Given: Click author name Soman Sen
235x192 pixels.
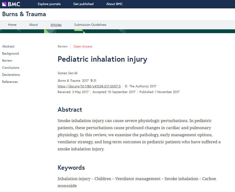Looking at the screenshot, I should click(66, 73).
